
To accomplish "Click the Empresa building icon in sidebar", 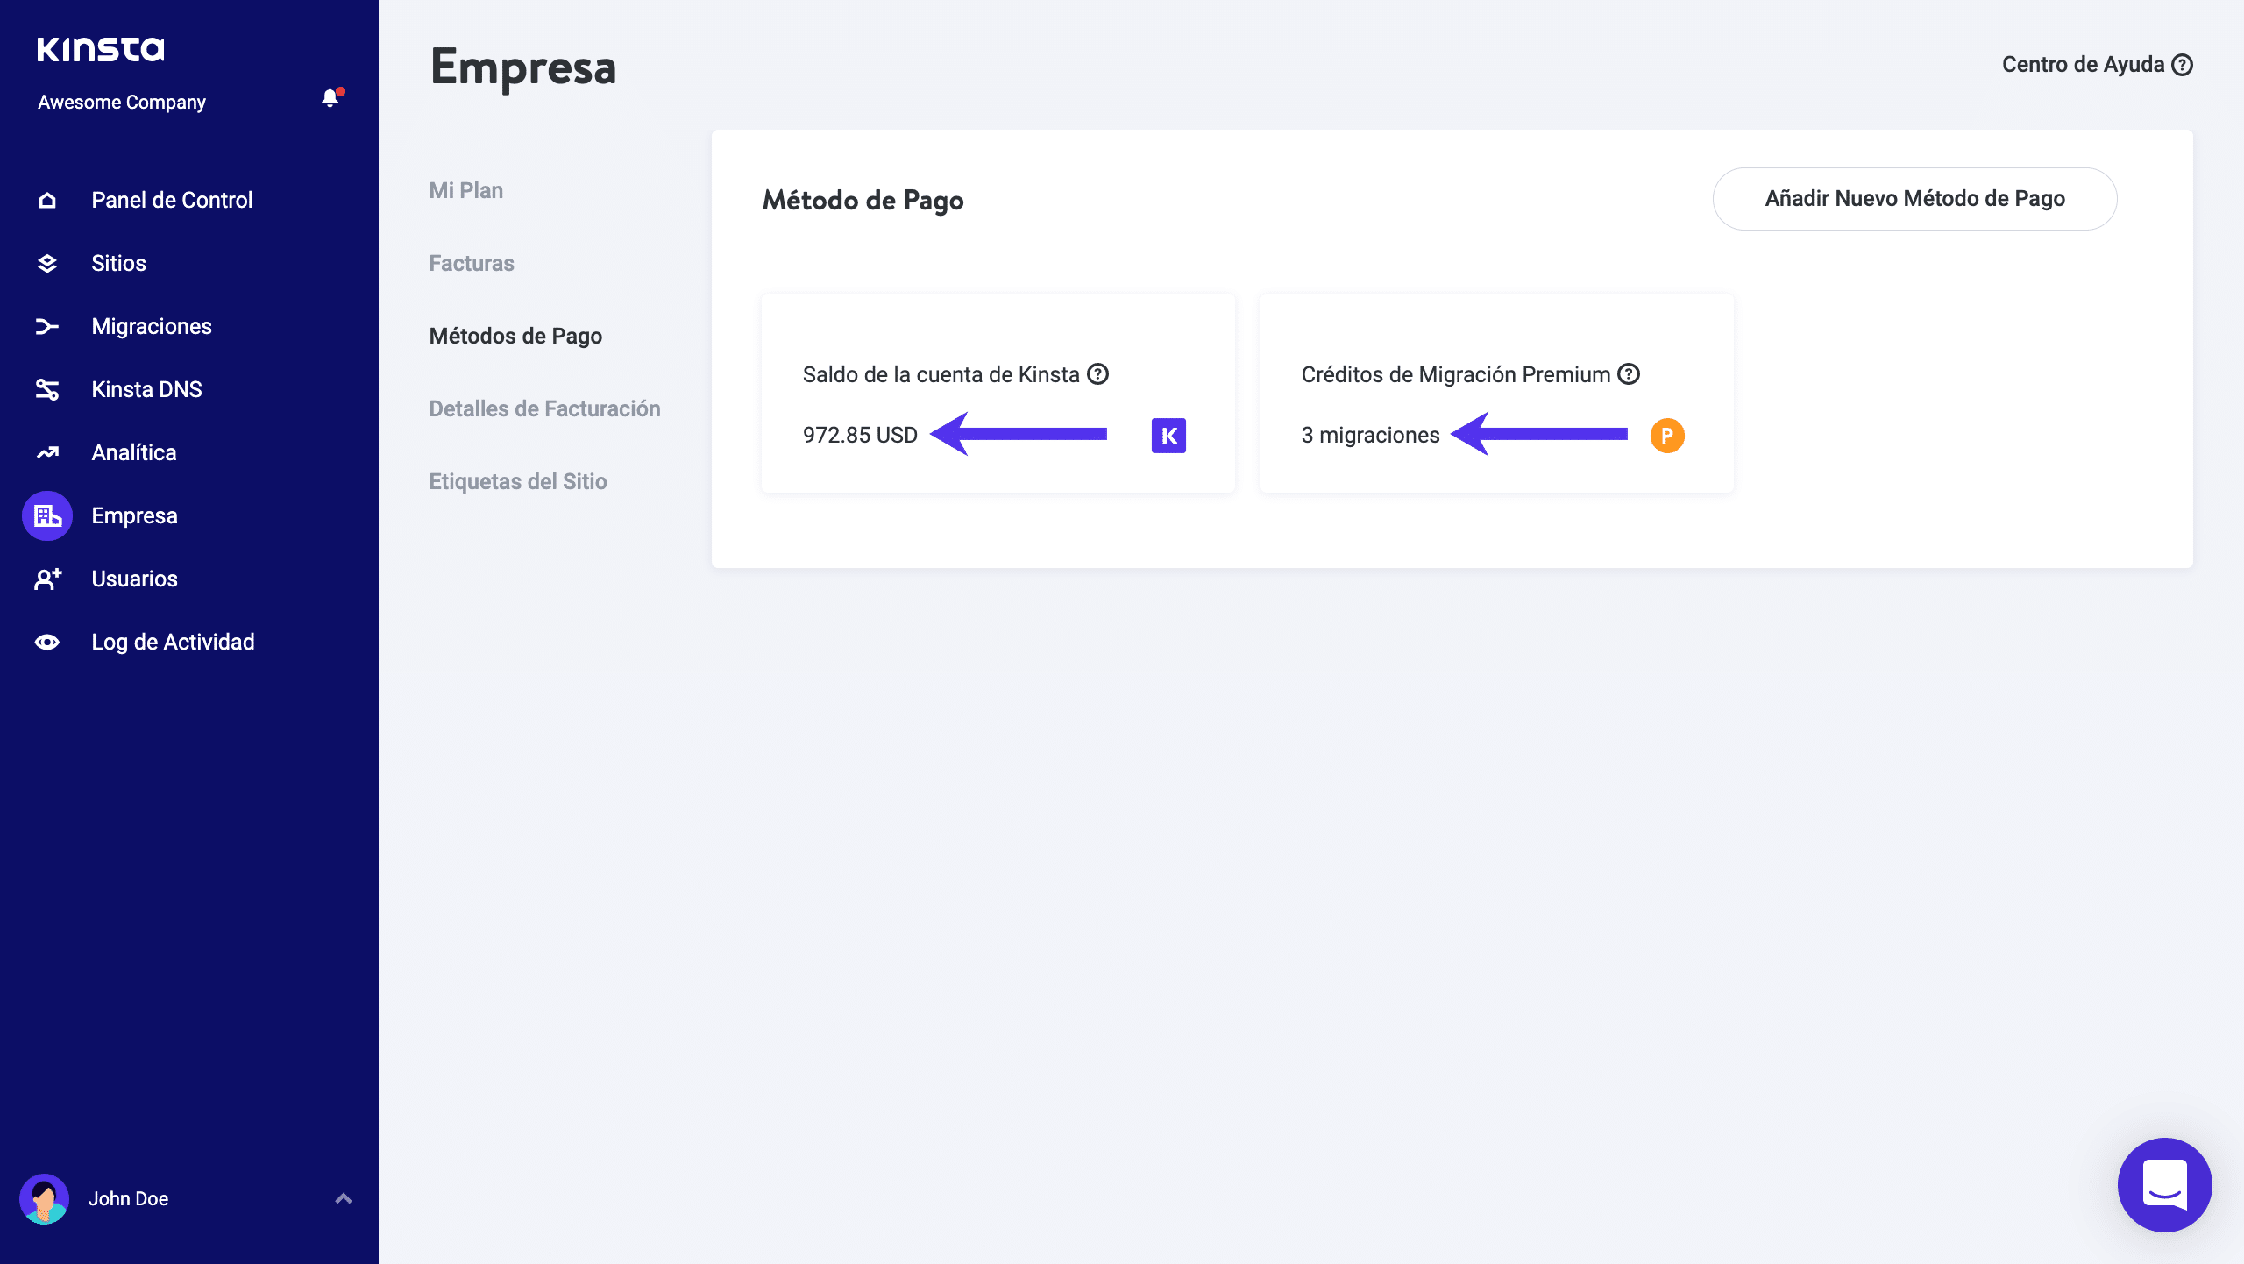I will pyautogui.click(x=47, y=515).
